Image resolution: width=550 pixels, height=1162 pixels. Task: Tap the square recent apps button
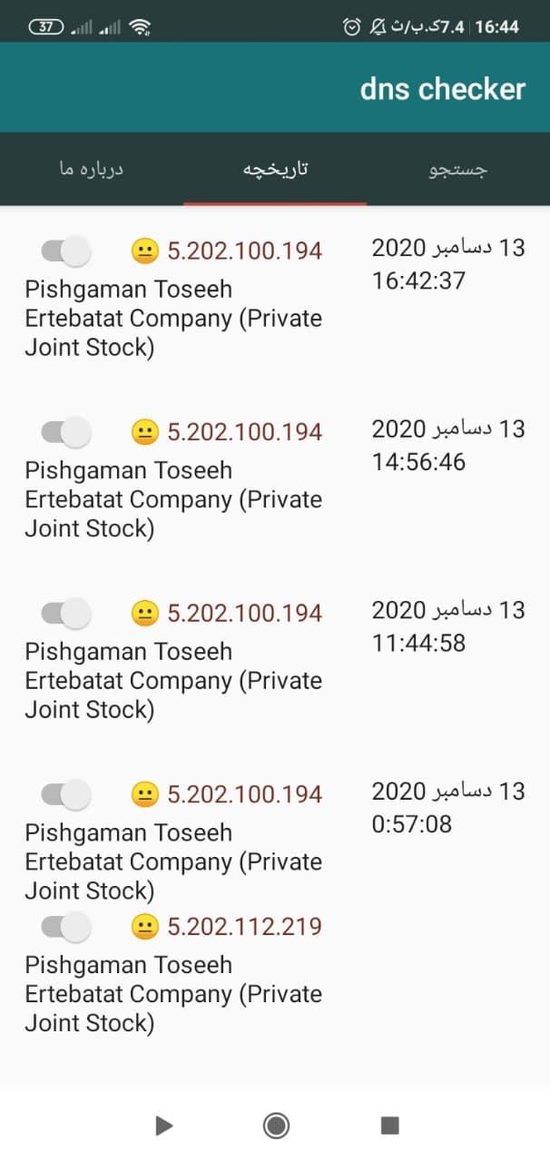coord(389,1126)
